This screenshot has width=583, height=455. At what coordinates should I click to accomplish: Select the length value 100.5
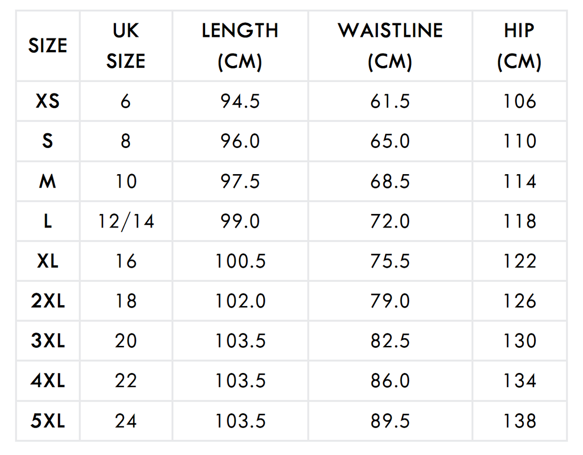click(x=240, y=261)
